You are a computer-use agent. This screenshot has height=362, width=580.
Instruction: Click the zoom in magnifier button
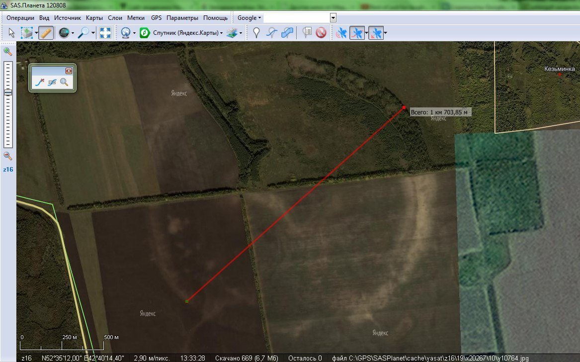point(8,51)
